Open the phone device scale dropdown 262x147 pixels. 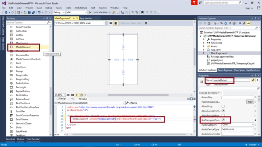point(80,23)
